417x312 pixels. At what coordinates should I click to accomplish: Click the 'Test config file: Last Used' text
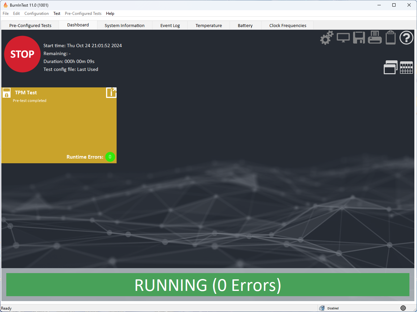coord(71,69)
